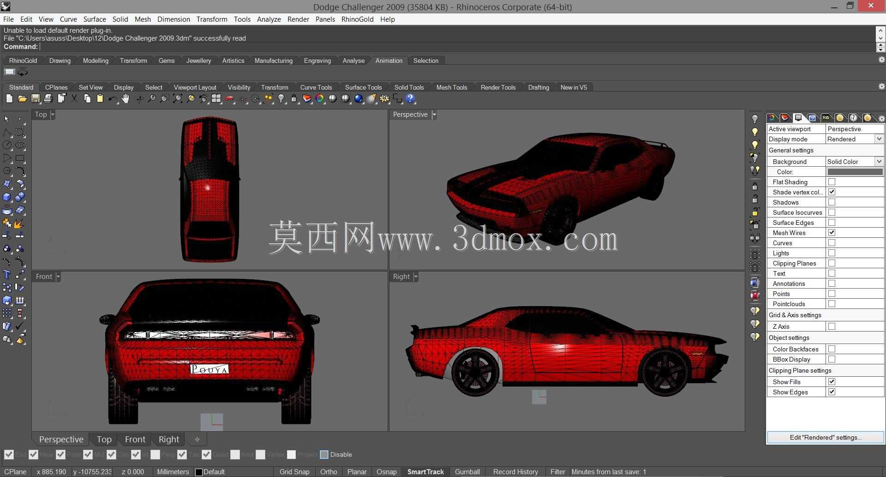Viewport: 886px width, 477px height.
Task: Click the Default layer color swatch
Action: (199, 472)
